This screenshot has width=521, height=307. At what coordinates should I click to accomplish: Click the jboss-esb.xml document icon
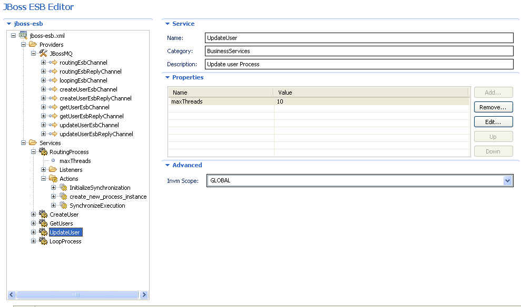[x=22, y=35]
